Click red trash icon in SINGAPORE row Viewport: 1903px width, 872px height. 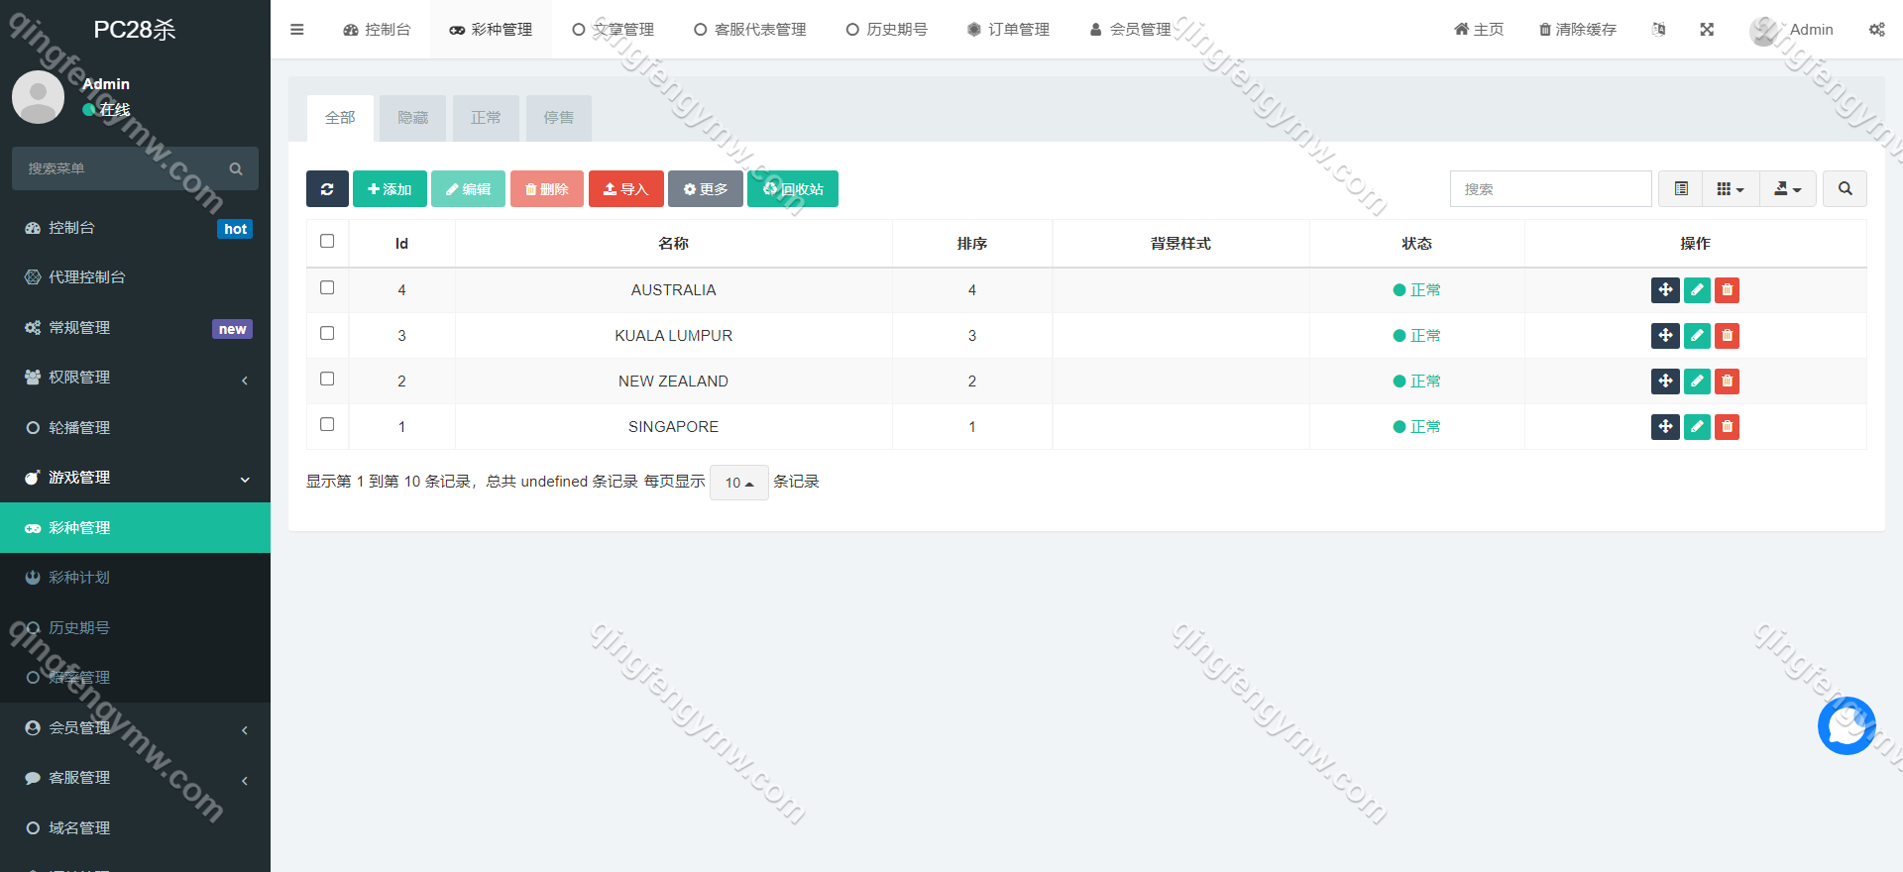click(x=1728, y=427)
